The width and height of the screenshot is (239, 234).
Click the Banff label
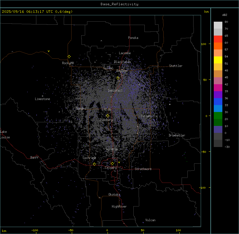coord(34,158)
